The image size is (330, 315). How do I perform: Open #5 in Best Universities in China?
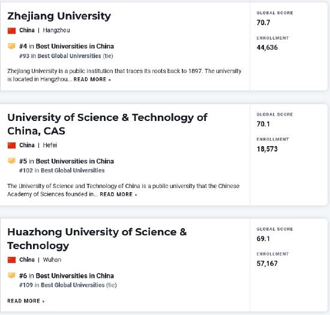(67, 161)
